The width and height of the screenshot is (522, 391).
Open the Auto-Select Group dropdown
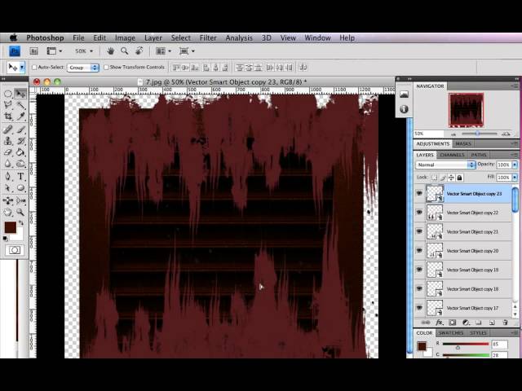82,68
